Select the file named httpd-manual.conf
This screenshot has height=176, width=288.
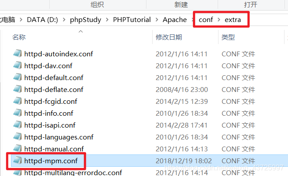pyautogui.click(x=54, y=149)
